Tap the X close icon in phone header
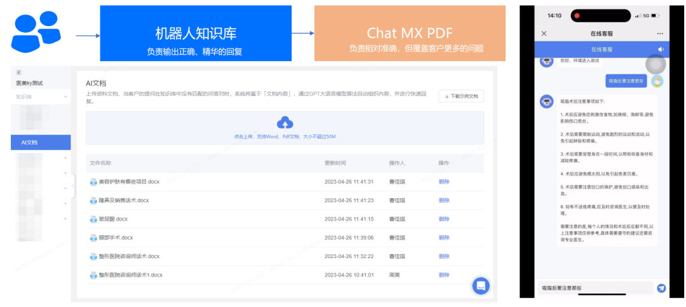This screenshot has height=307, width=686. [x=544, y=33]
